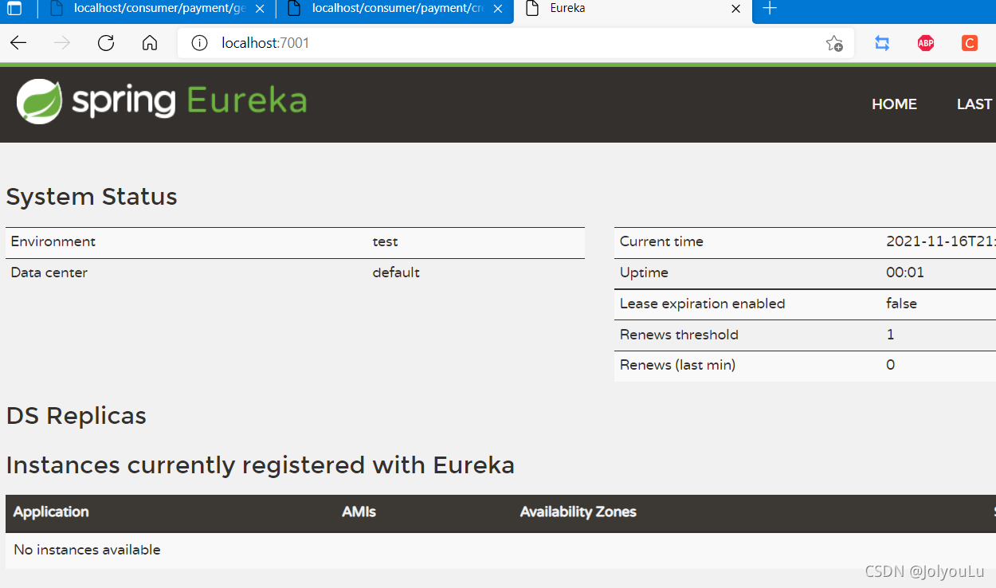Close the Eureka tab
Image resolution: width=996 pixels, height=588 pixels.
(736, 10)
